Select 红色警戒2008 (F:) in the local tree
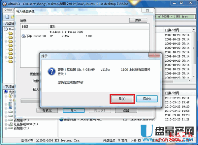Screen dimensions: 198x145 point(26,124)
